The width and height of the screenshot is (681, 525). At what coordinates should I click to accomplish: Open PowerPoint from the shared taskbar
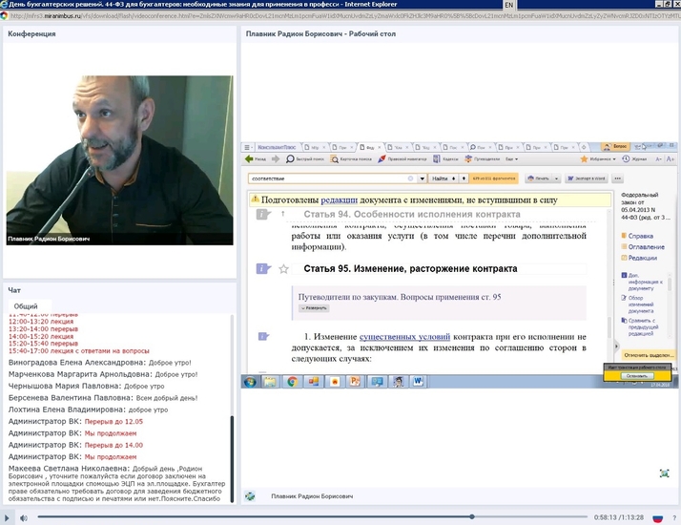pos(355,382)
